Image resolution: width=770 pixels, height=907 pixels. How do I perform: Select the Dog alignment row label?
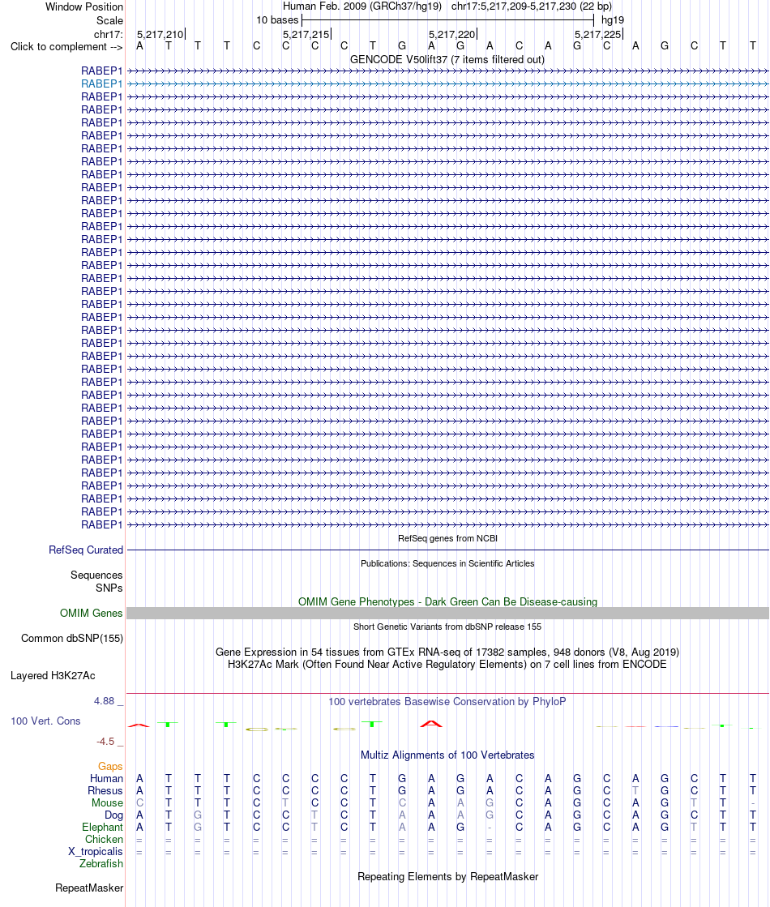pos(113,815)
